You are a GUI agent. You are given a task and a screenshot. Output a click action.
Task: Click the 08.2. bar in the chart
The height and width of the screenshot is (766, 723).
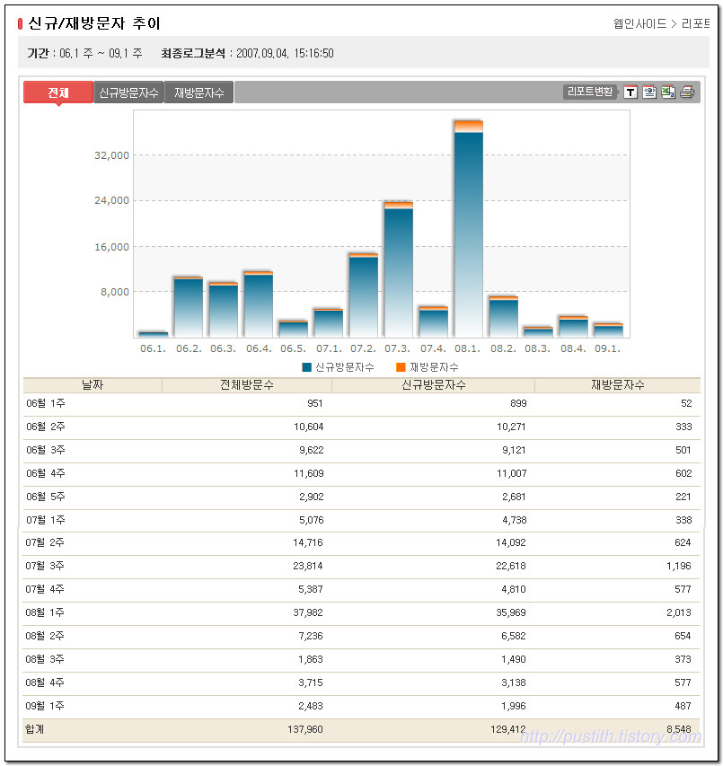(x=503, y=317)
